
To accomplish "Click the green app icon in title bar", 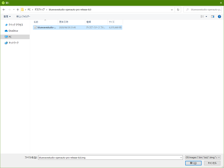I will [3, 3].
